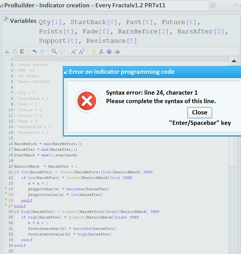Click line 18 StartBack = max statement

coord(46,155)
